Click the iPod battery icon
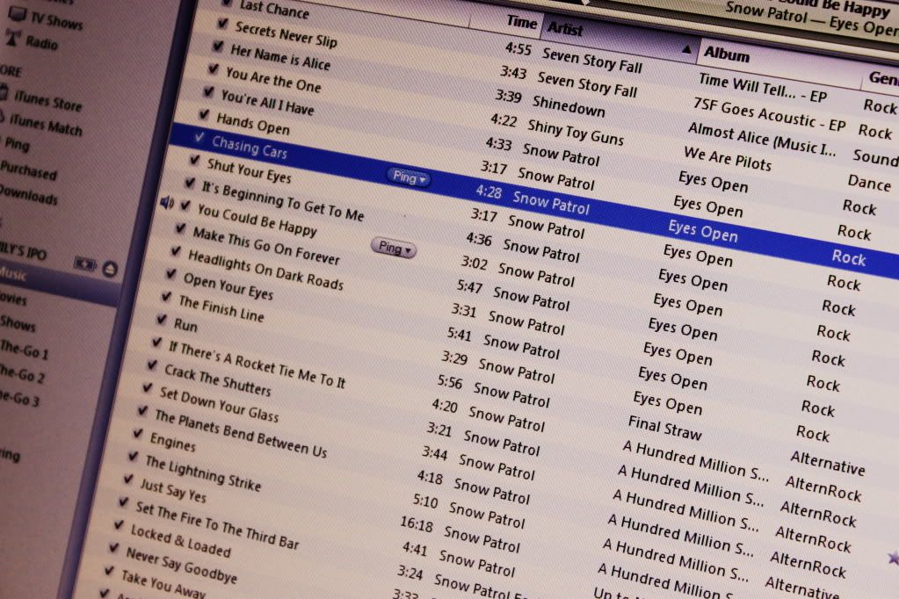The width and height of the screenshot is (899, 599). click(x=85, y=264)
